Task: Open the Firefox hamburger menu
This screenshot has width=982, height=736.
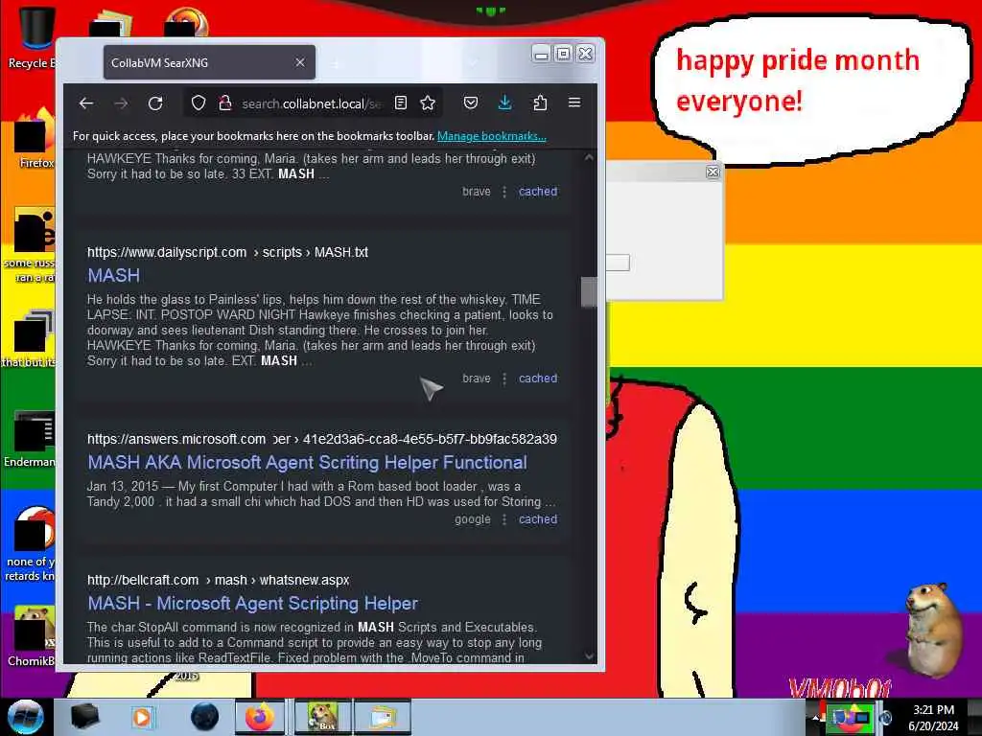Action: 574,103
